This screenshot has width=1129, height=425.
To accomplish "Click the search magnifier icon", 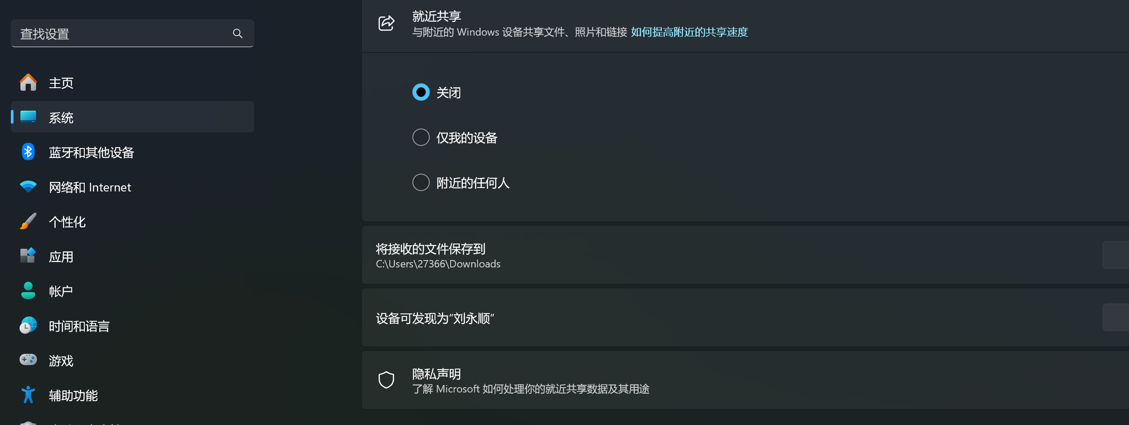I will [238, 34].
